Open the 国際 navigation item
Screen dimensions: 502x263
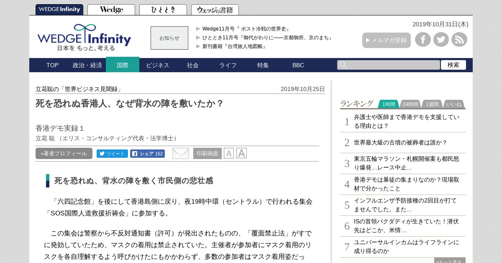coord(123,65)
